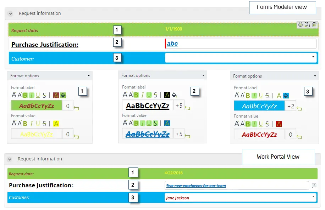
Task: Collapse Format options panel containing green label preview
Action: (x=89, y=76)
